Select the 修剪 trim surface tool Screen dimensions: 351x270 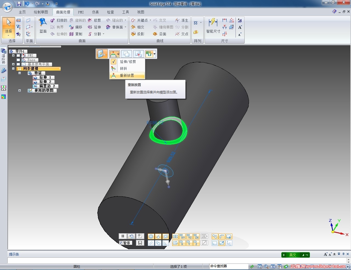click(94, 20)
